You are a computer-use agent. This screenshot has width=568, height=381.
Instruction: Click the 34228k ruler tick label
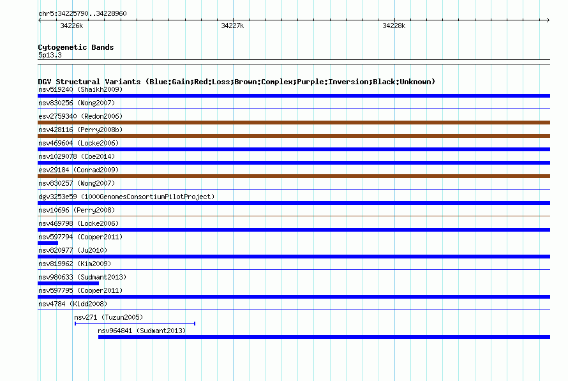click(394, 26)
